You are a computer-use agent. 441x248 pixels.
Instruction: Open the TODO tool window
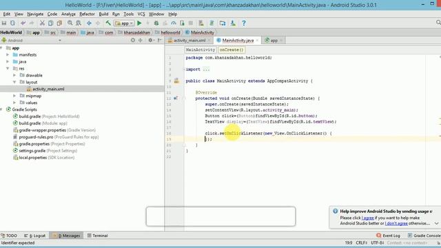9,236
